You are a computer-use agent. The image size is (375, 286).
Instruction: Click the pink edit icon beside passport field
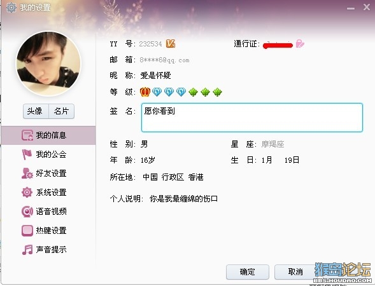point(300,44)
